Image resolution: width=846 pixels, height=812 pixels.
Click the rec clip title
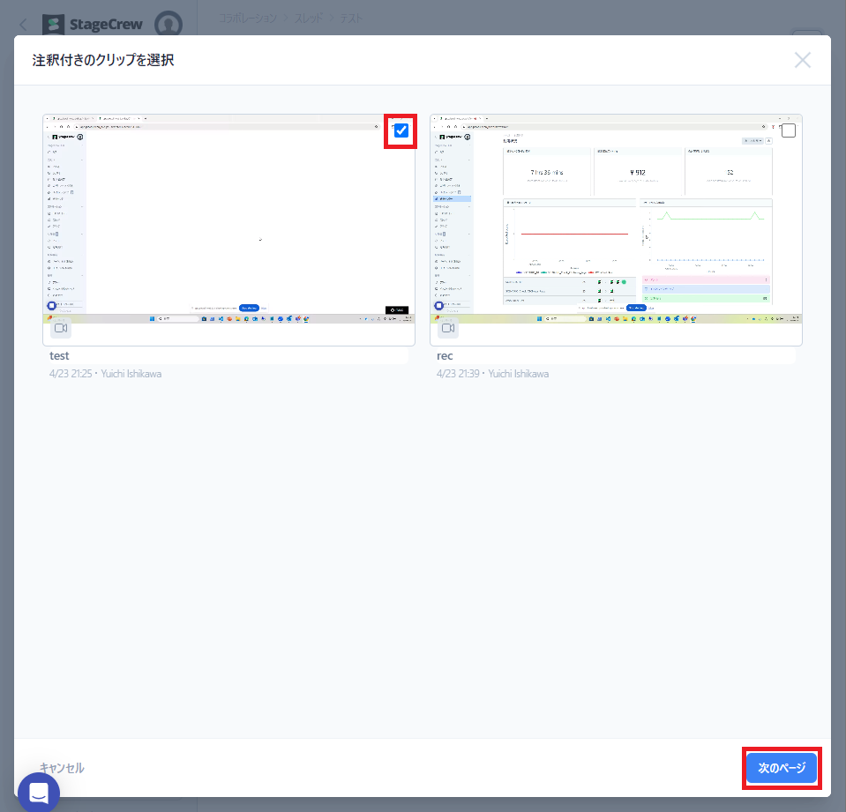point(445,356)
